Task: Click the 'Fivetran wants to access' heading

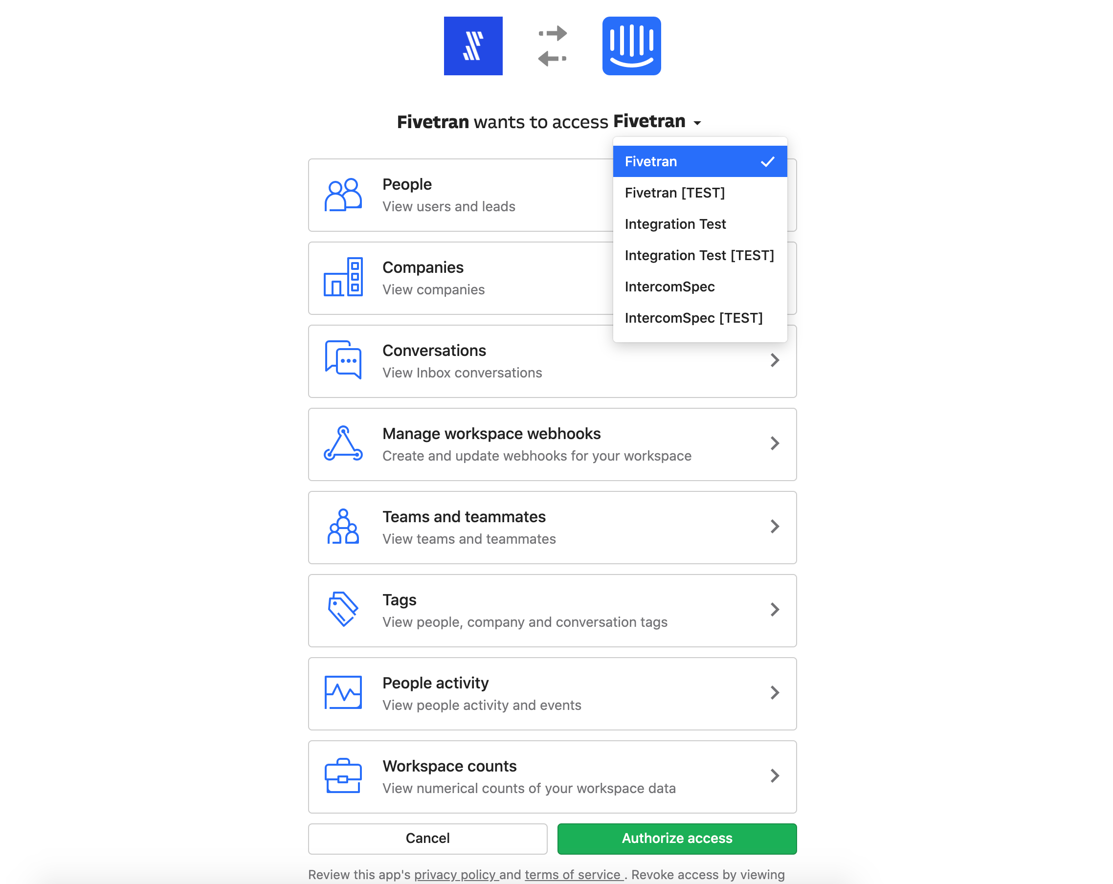Action: (503, 122)
